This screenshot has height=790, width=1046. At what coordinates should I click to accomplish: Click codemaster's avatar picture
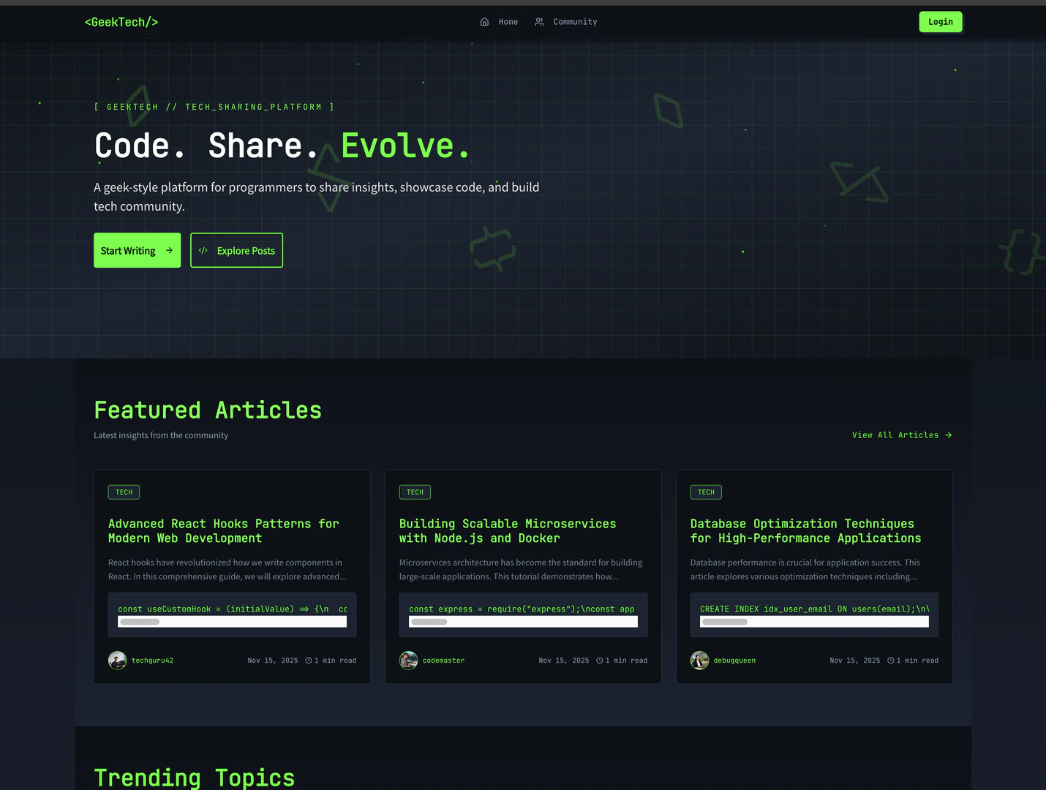click(408, 661)
